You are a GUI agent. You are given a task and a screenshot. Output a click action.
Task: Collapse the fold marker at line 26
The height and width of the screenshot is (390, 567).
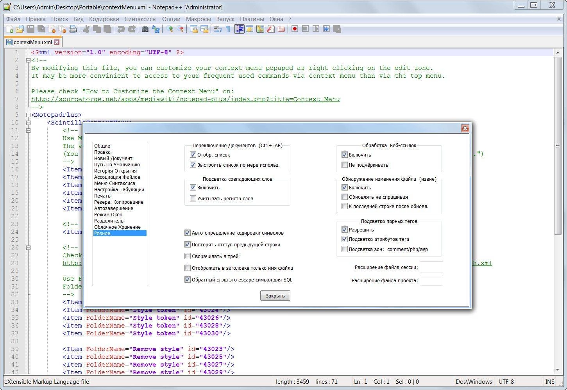coord(28,248)
